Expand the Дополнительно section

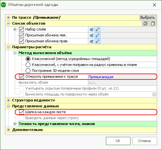tap(8, 130)
